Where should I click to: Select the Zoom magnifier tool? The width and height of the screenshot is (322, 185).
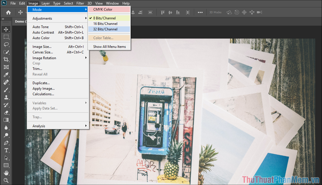coord(6,180)
